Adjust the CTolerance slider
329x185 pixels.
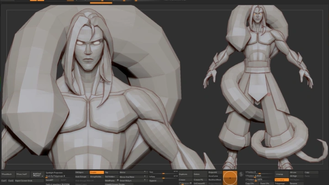click(x=186, y=183)
